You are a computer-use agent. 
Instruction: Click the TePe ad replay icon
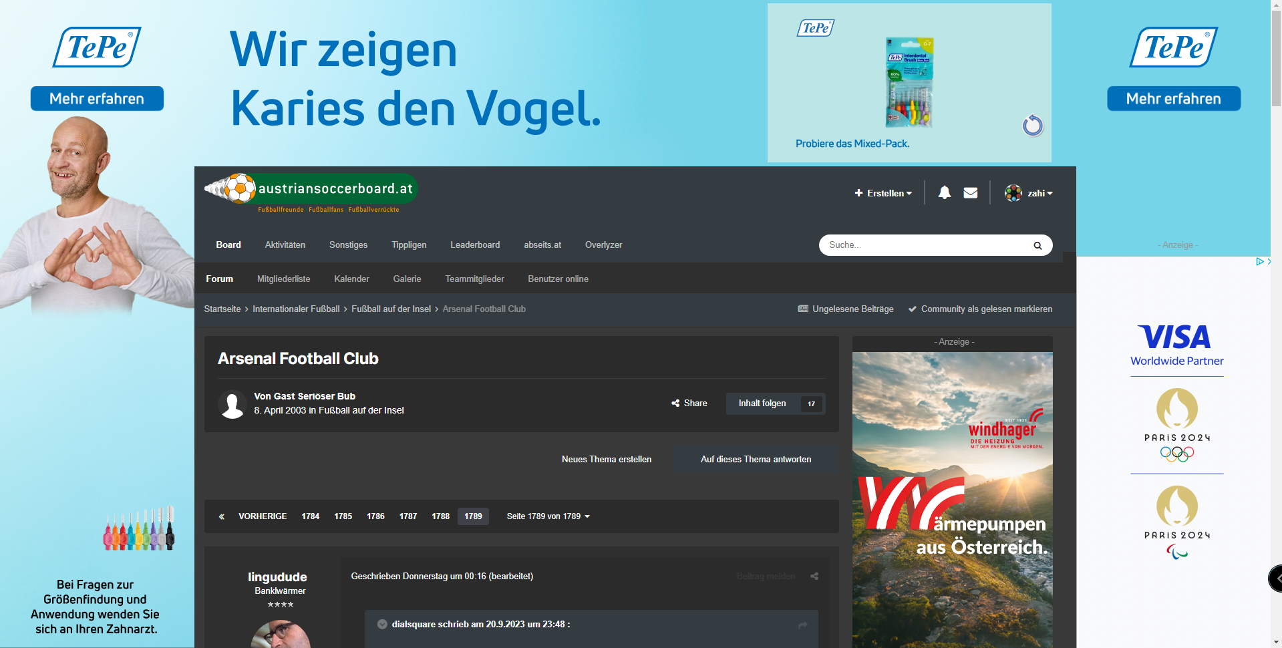pos(1033,125)
